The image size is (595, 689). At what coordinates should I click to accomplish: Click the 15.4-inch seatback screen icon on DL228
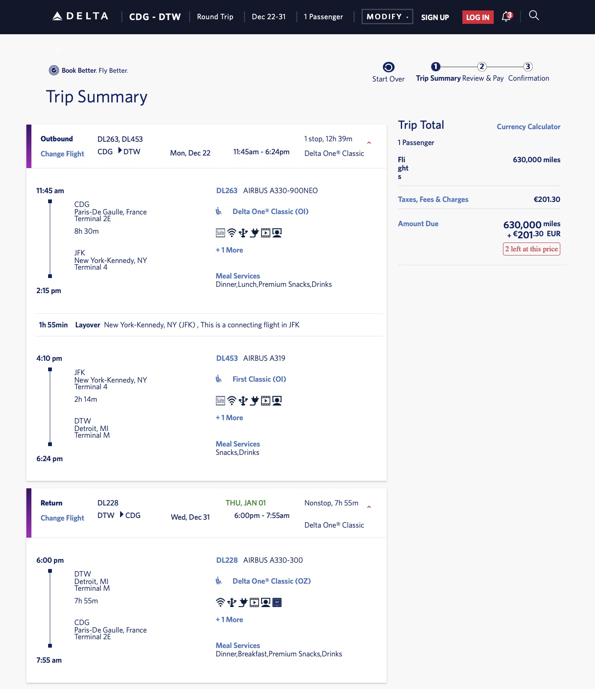[277, 602]
